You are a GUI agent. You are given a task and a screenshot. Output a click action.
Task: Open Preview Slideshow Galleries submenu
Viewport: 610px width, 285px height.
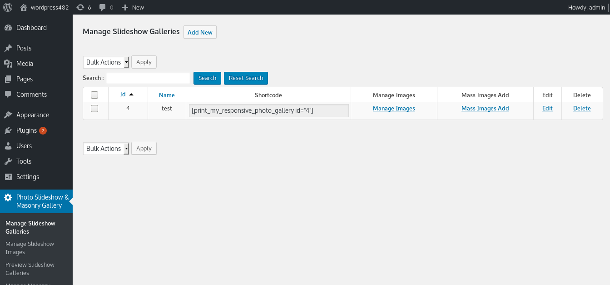click(30, 269)
